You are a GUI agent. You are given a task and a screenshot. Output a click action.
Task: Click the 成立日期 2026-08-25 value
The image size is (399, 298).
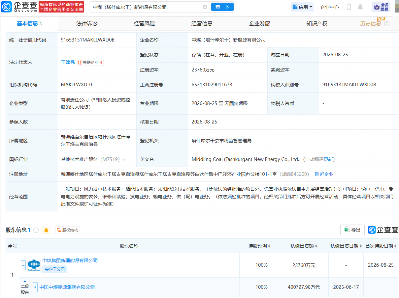[x=335, y=55]
